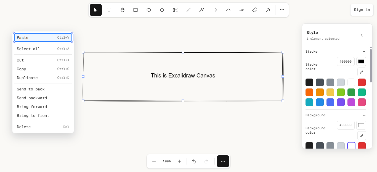The width and height of the screenshot is (377, 172).
Task: Select the freehand draw tool
Action: (x=241, y=10)
